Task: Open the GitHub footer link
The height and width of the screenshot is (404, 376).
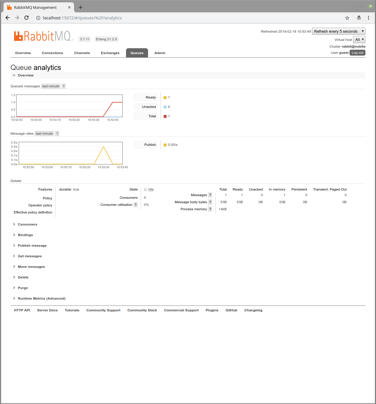Action: (x=231, y=310)
